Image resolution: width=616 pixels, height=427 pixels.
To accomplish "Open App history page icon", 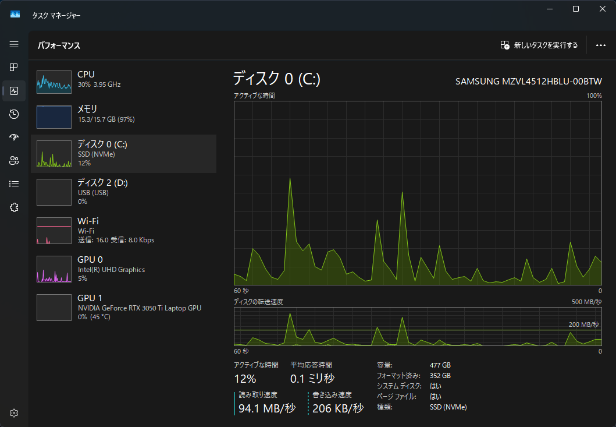I will (14, 114).
